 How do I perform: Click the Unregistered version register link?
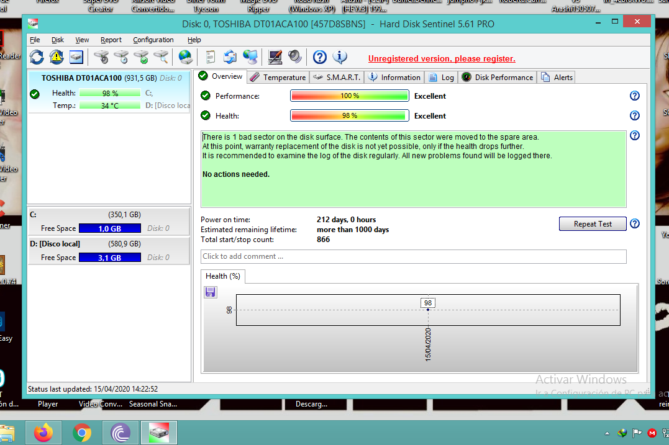pos(442,59)
